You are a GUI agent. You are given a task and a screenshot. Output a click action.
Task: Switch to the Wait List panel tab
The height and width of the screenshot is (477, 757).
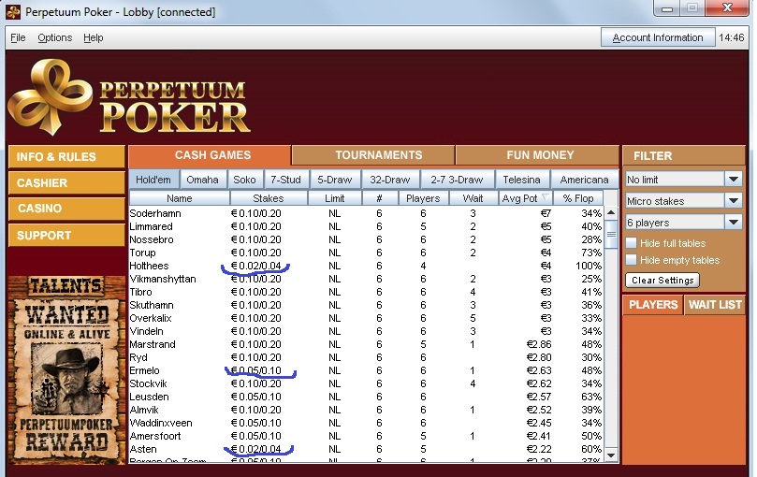(715, 305)
